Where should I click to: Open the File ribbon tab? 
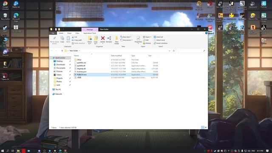click(53, 33)
